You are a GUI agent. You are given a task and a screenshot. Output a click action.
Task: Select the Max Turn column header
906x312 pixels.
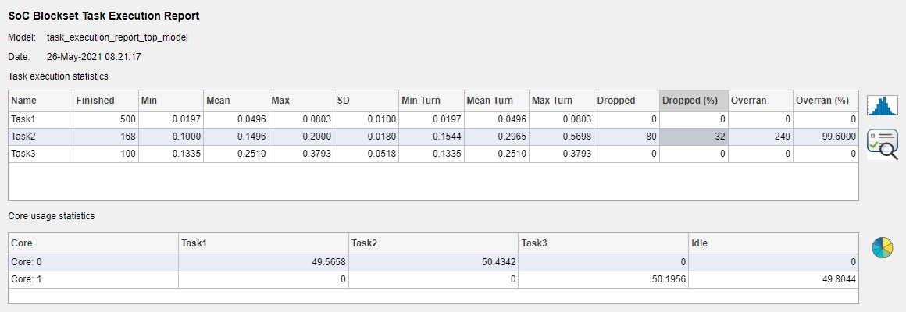[561, 101]
